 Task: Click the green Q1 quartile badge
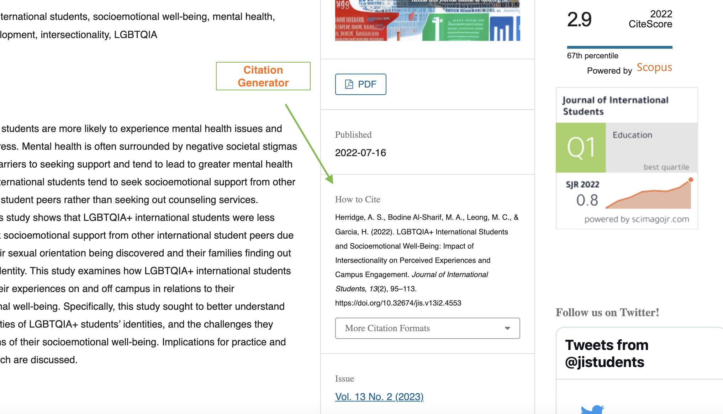coord(581,148)
